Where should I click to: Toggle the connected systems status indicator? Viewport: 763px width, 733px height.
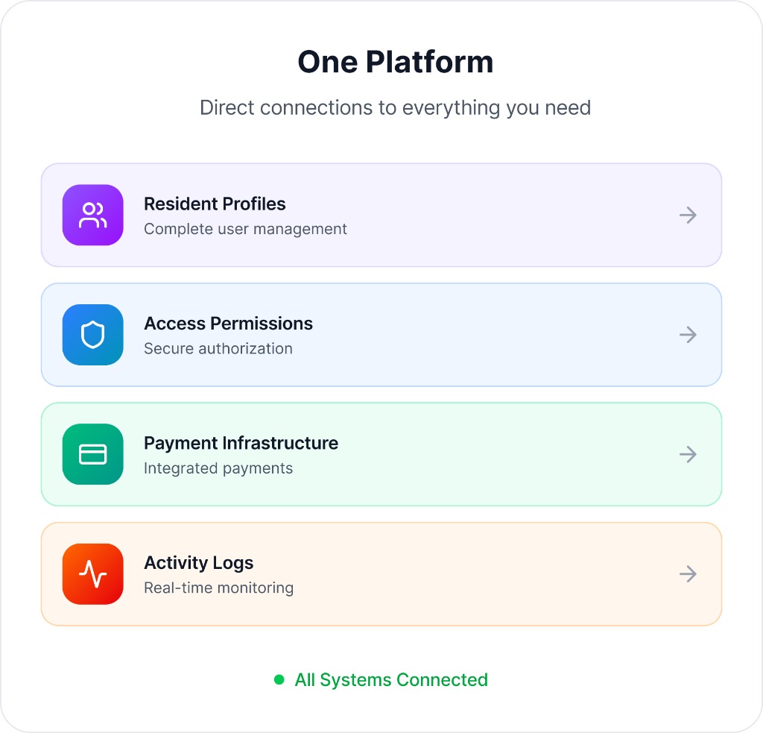tap(279, 679)
